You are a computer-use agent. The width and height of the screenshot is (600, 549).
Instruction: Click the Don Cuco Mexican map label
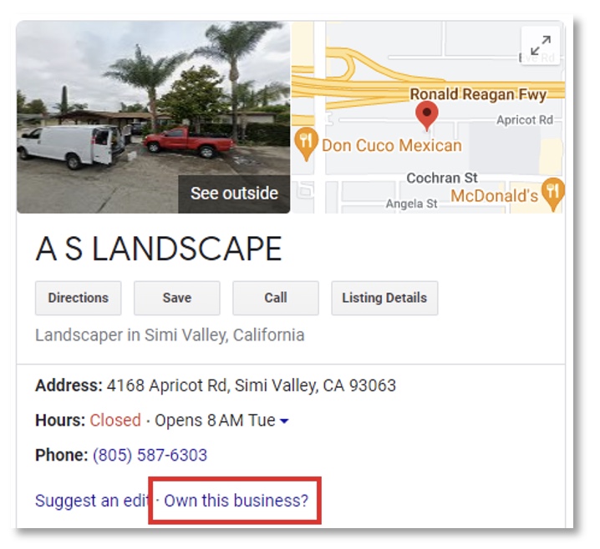click(x=392, y=145)
